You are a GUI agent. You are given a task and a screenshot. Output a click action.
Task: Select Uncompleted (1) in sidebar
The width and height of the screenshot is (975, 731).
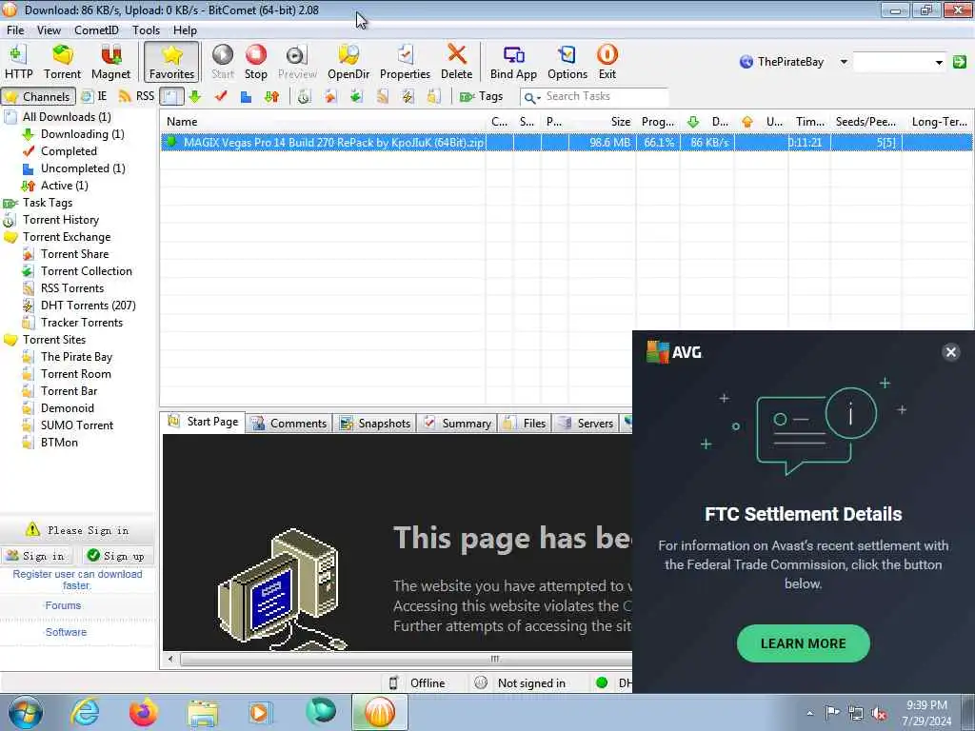point(83,168)
